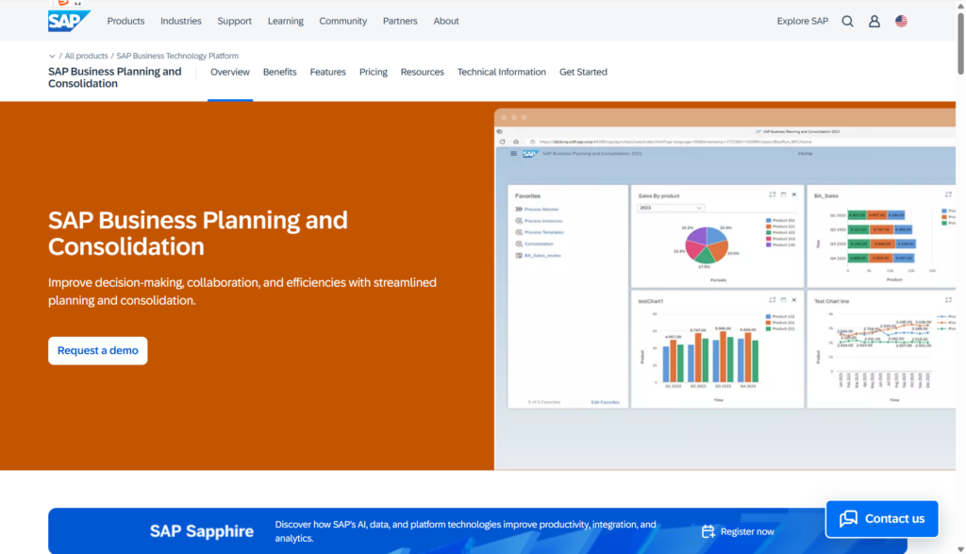Click the SAP logo in header
966x554 pixels.
[69, 21]
